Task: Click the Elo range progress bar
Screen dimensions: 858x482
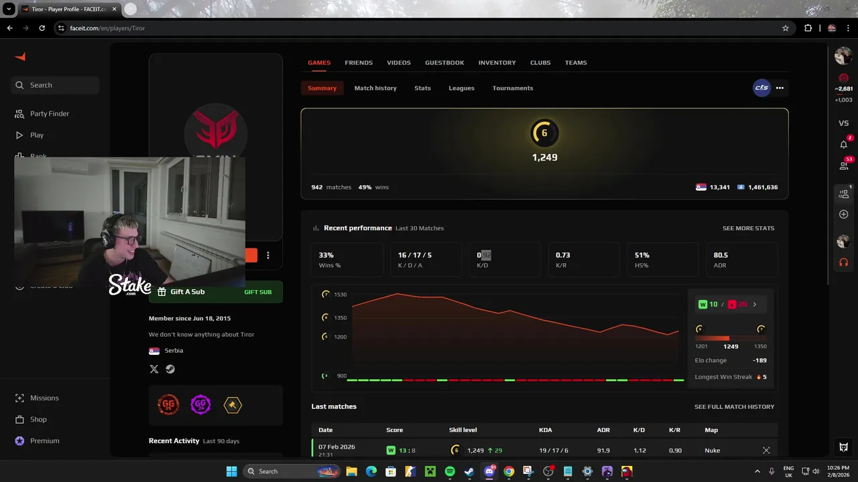Action: tap(731, 338)
